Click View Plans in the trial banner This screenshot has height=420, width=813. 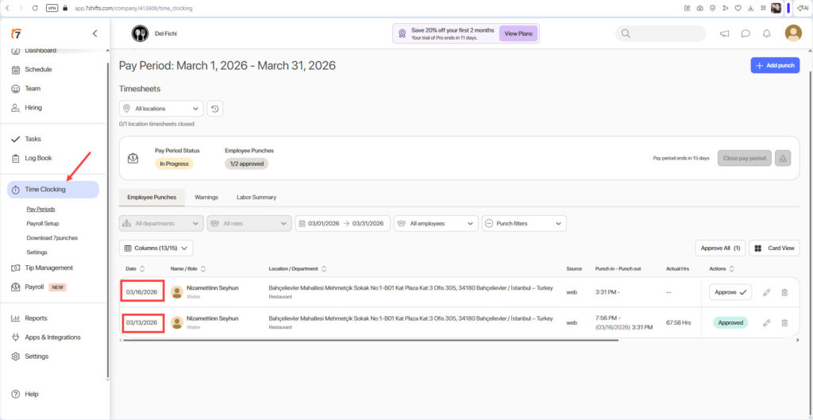tap(518, 33)
